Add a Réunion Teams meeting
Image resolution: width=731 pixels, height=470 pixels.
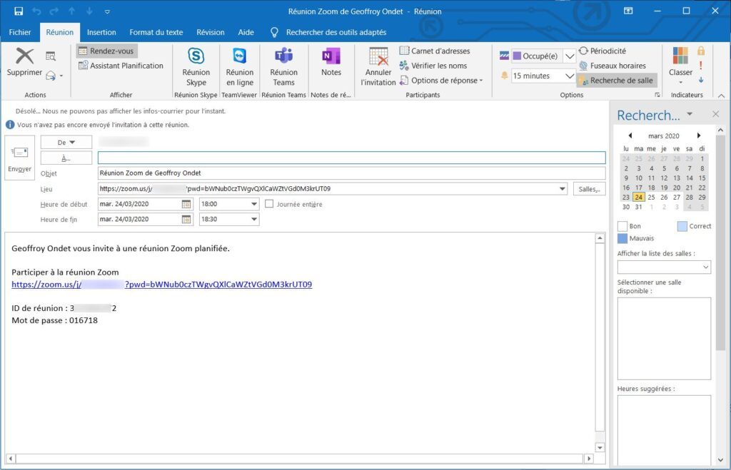tap(283, 57)
